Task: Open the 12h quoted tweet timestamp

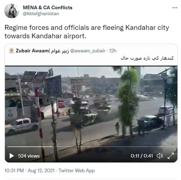Action: pos(113,51)
